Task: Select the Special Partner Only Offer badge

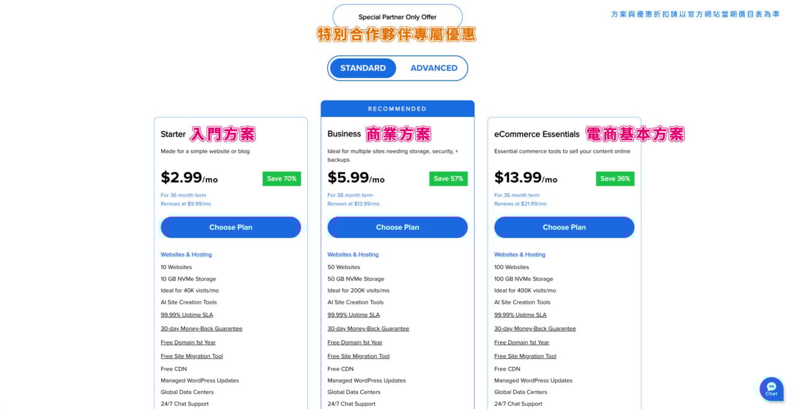Action: coord(397,17)
